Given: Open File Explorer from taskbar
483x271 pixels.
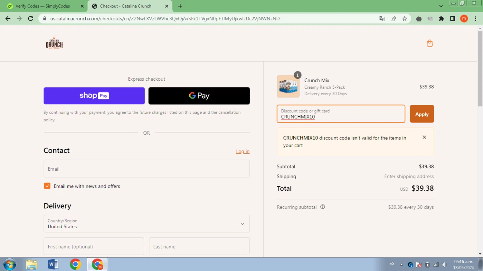Looking at the screenshot, I should [x=32, y=264].
